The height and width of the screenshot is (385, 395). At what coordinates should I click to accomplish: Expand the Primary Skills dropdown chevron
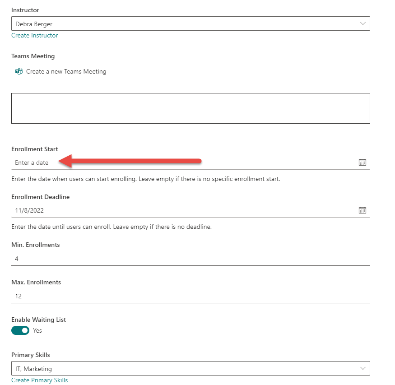coord(362,369)
